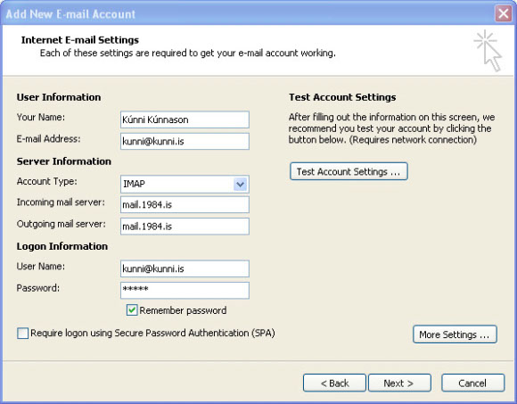This screenshot has width=517, height=404.
Task: Close the Add New E-mail Account dialog
Action: [x=504, y=14]
